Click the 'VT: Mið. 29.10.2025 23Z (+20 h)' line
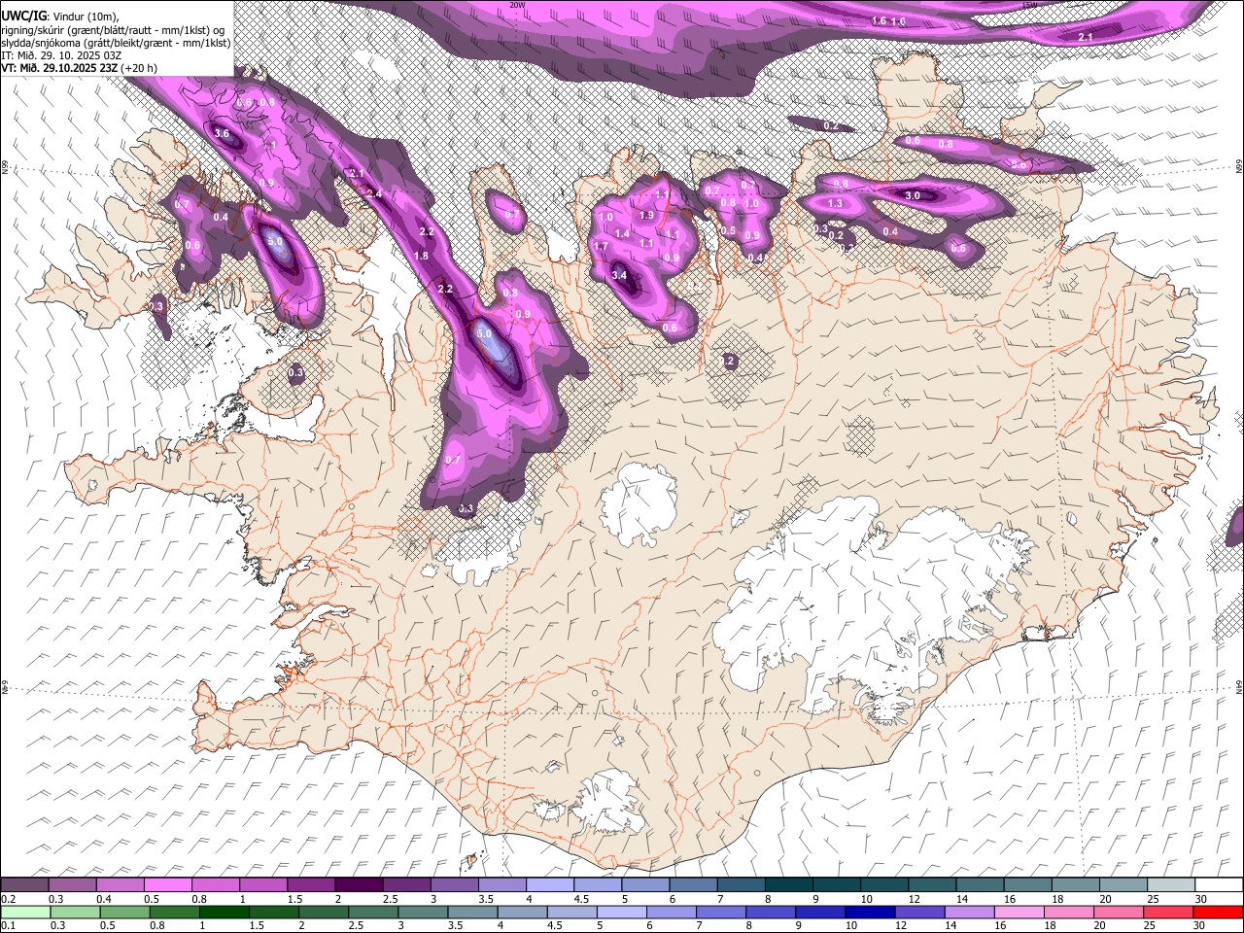Screen dimensions: 1244x933 [x=79, y=68]
